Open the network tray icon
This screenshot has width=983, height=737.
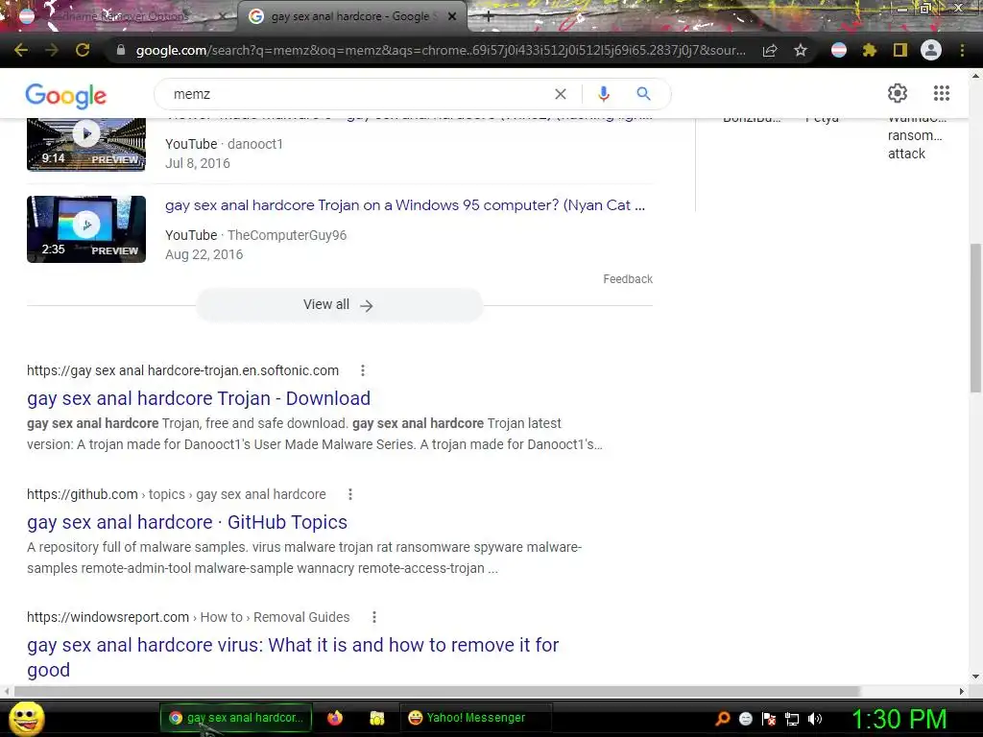click(792, 719)
